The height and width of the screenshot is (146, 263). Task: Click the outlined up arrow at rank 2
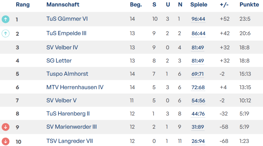pyautogui.click(x=6, y=34)
